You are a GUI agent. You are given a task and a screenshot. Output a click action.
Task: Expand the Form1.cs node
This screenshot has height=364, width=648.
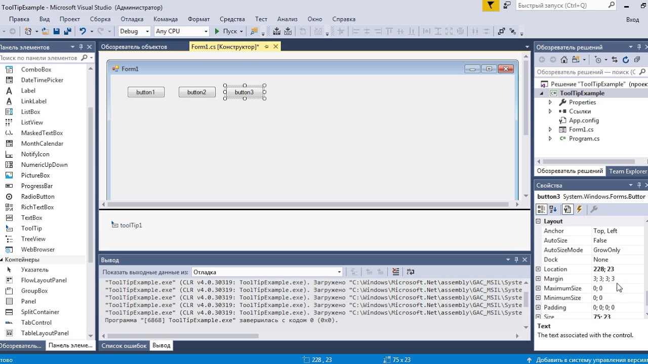(550, 129)
